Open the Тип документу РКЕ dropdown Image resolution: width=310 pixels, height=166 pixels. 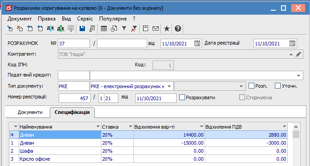pyautogui.click(x=169, y=86)
